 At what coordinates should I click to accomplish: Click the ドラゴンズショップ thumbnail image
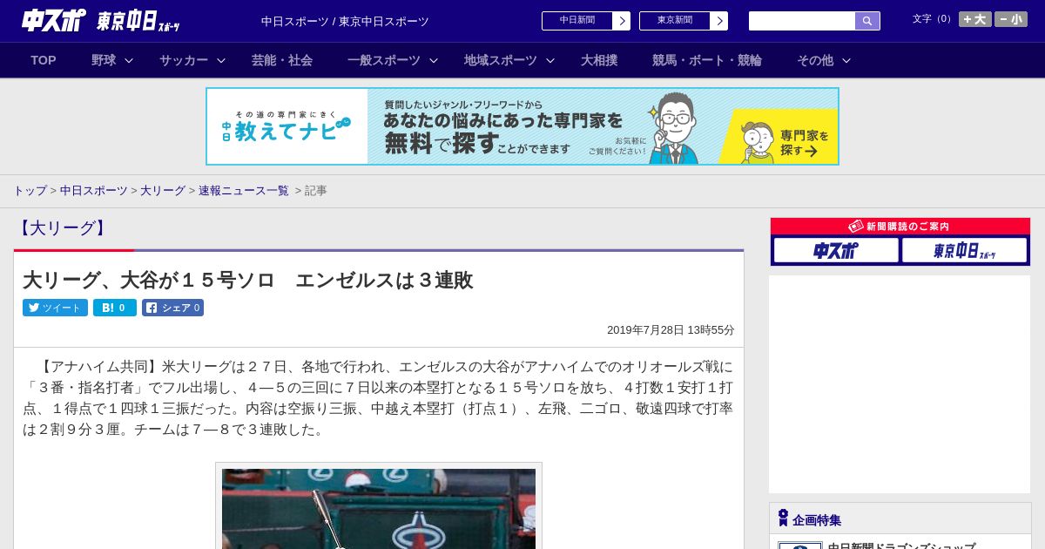800,546
